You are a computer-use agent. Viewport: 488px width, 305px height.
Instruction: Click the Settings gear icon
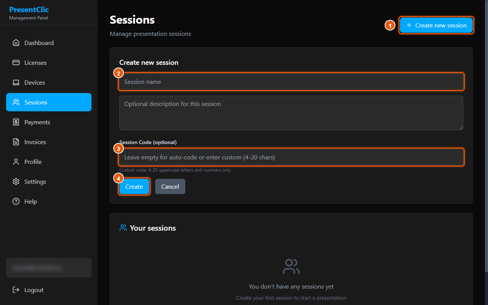[x=16, y=181]
